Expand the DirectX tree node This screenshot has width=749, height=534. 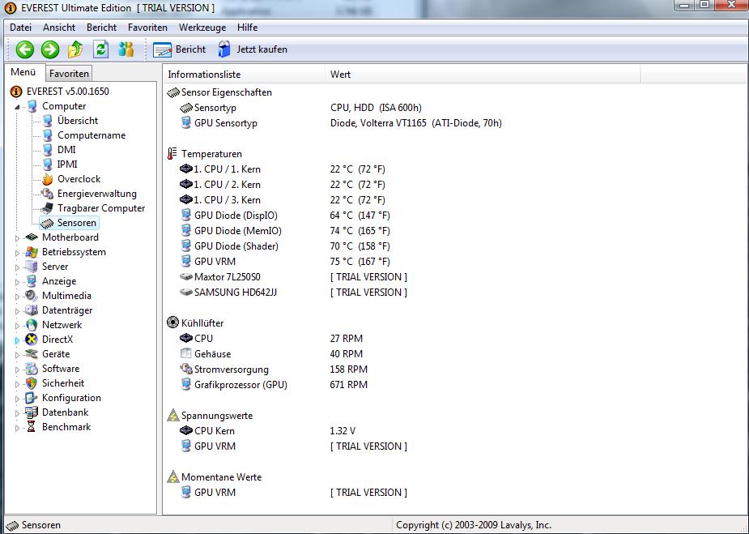tap(17, 340)
